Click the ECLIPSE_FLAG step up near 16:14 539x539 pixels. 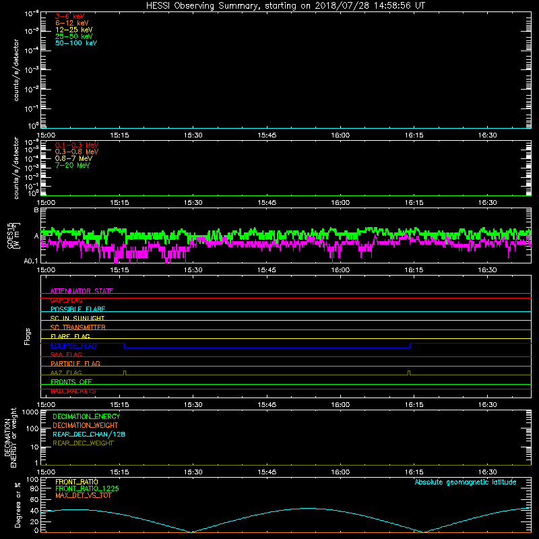click(410, 346)
